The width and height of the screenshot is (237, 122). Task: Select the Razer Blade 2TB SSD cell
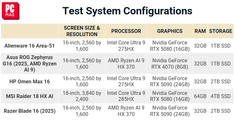tap(221, 111)
